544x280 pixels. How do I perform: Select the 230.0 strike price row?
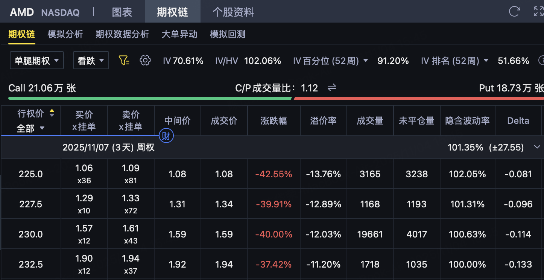coord(31,234)
